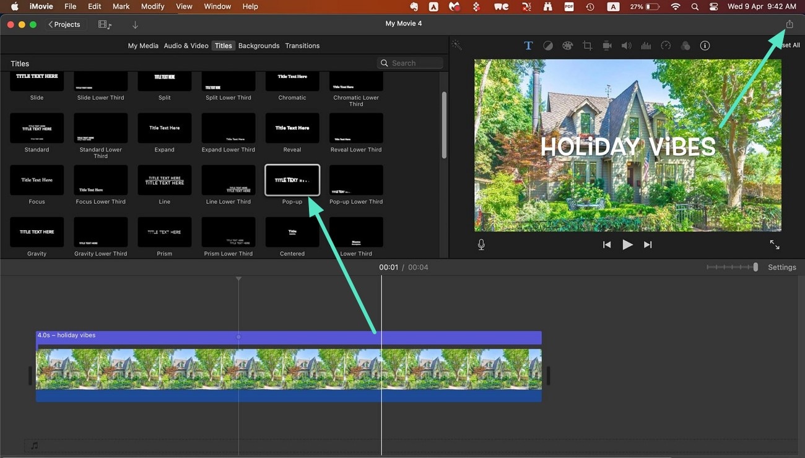
Task: Open the color correction palette icon
Action: pyautogui.click(x=567, y=46)
